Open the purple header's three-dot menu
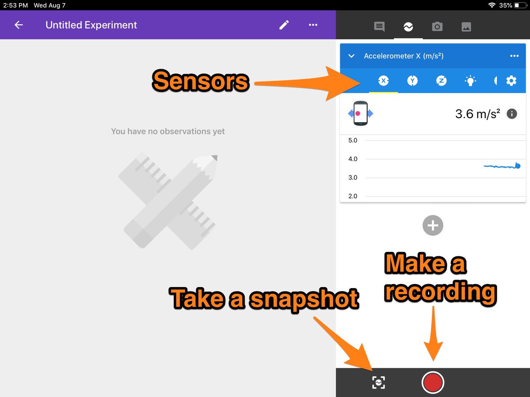Viewport: 530px width, 397px height. pyautogui.click(x=313, y=25)
